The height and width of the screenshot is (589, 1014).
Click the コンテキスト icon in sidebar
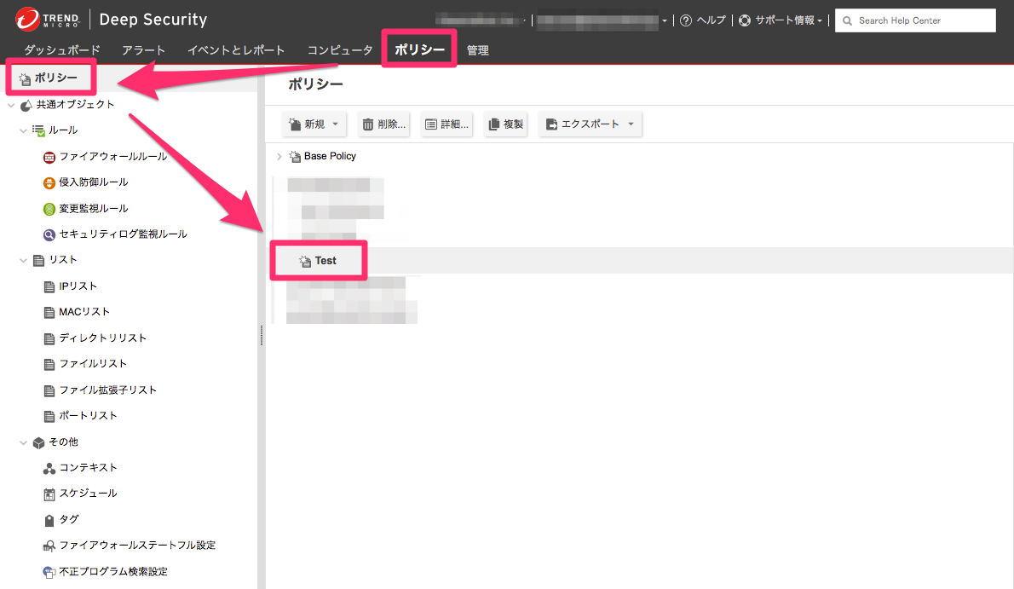[x=49, y=468]
